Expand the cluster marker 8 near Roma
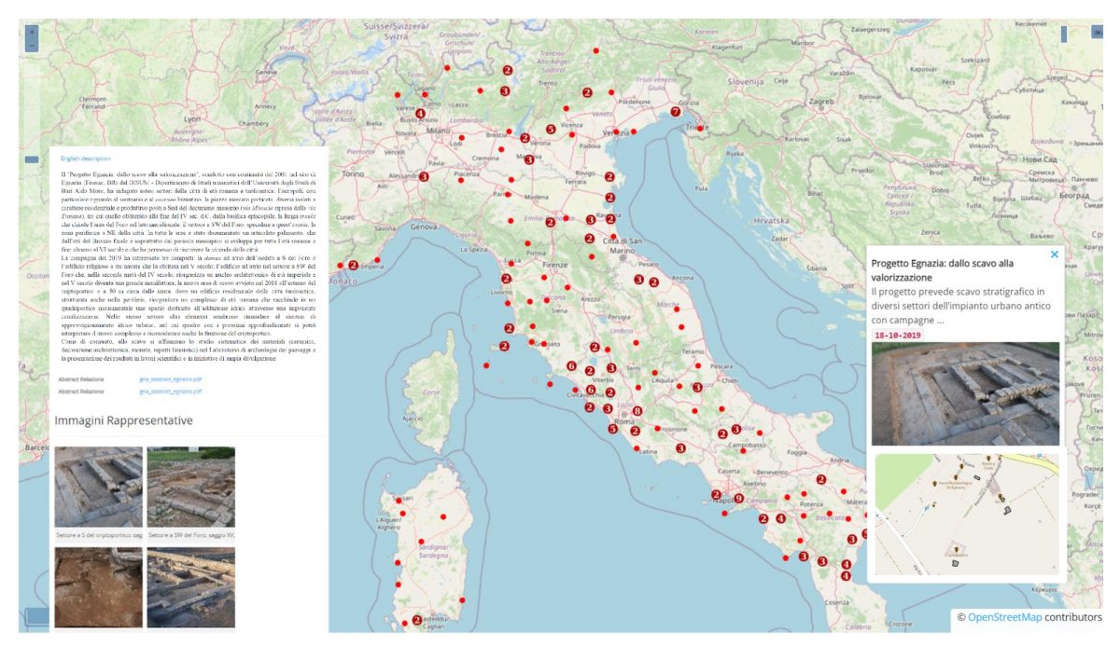 point(637,409)
